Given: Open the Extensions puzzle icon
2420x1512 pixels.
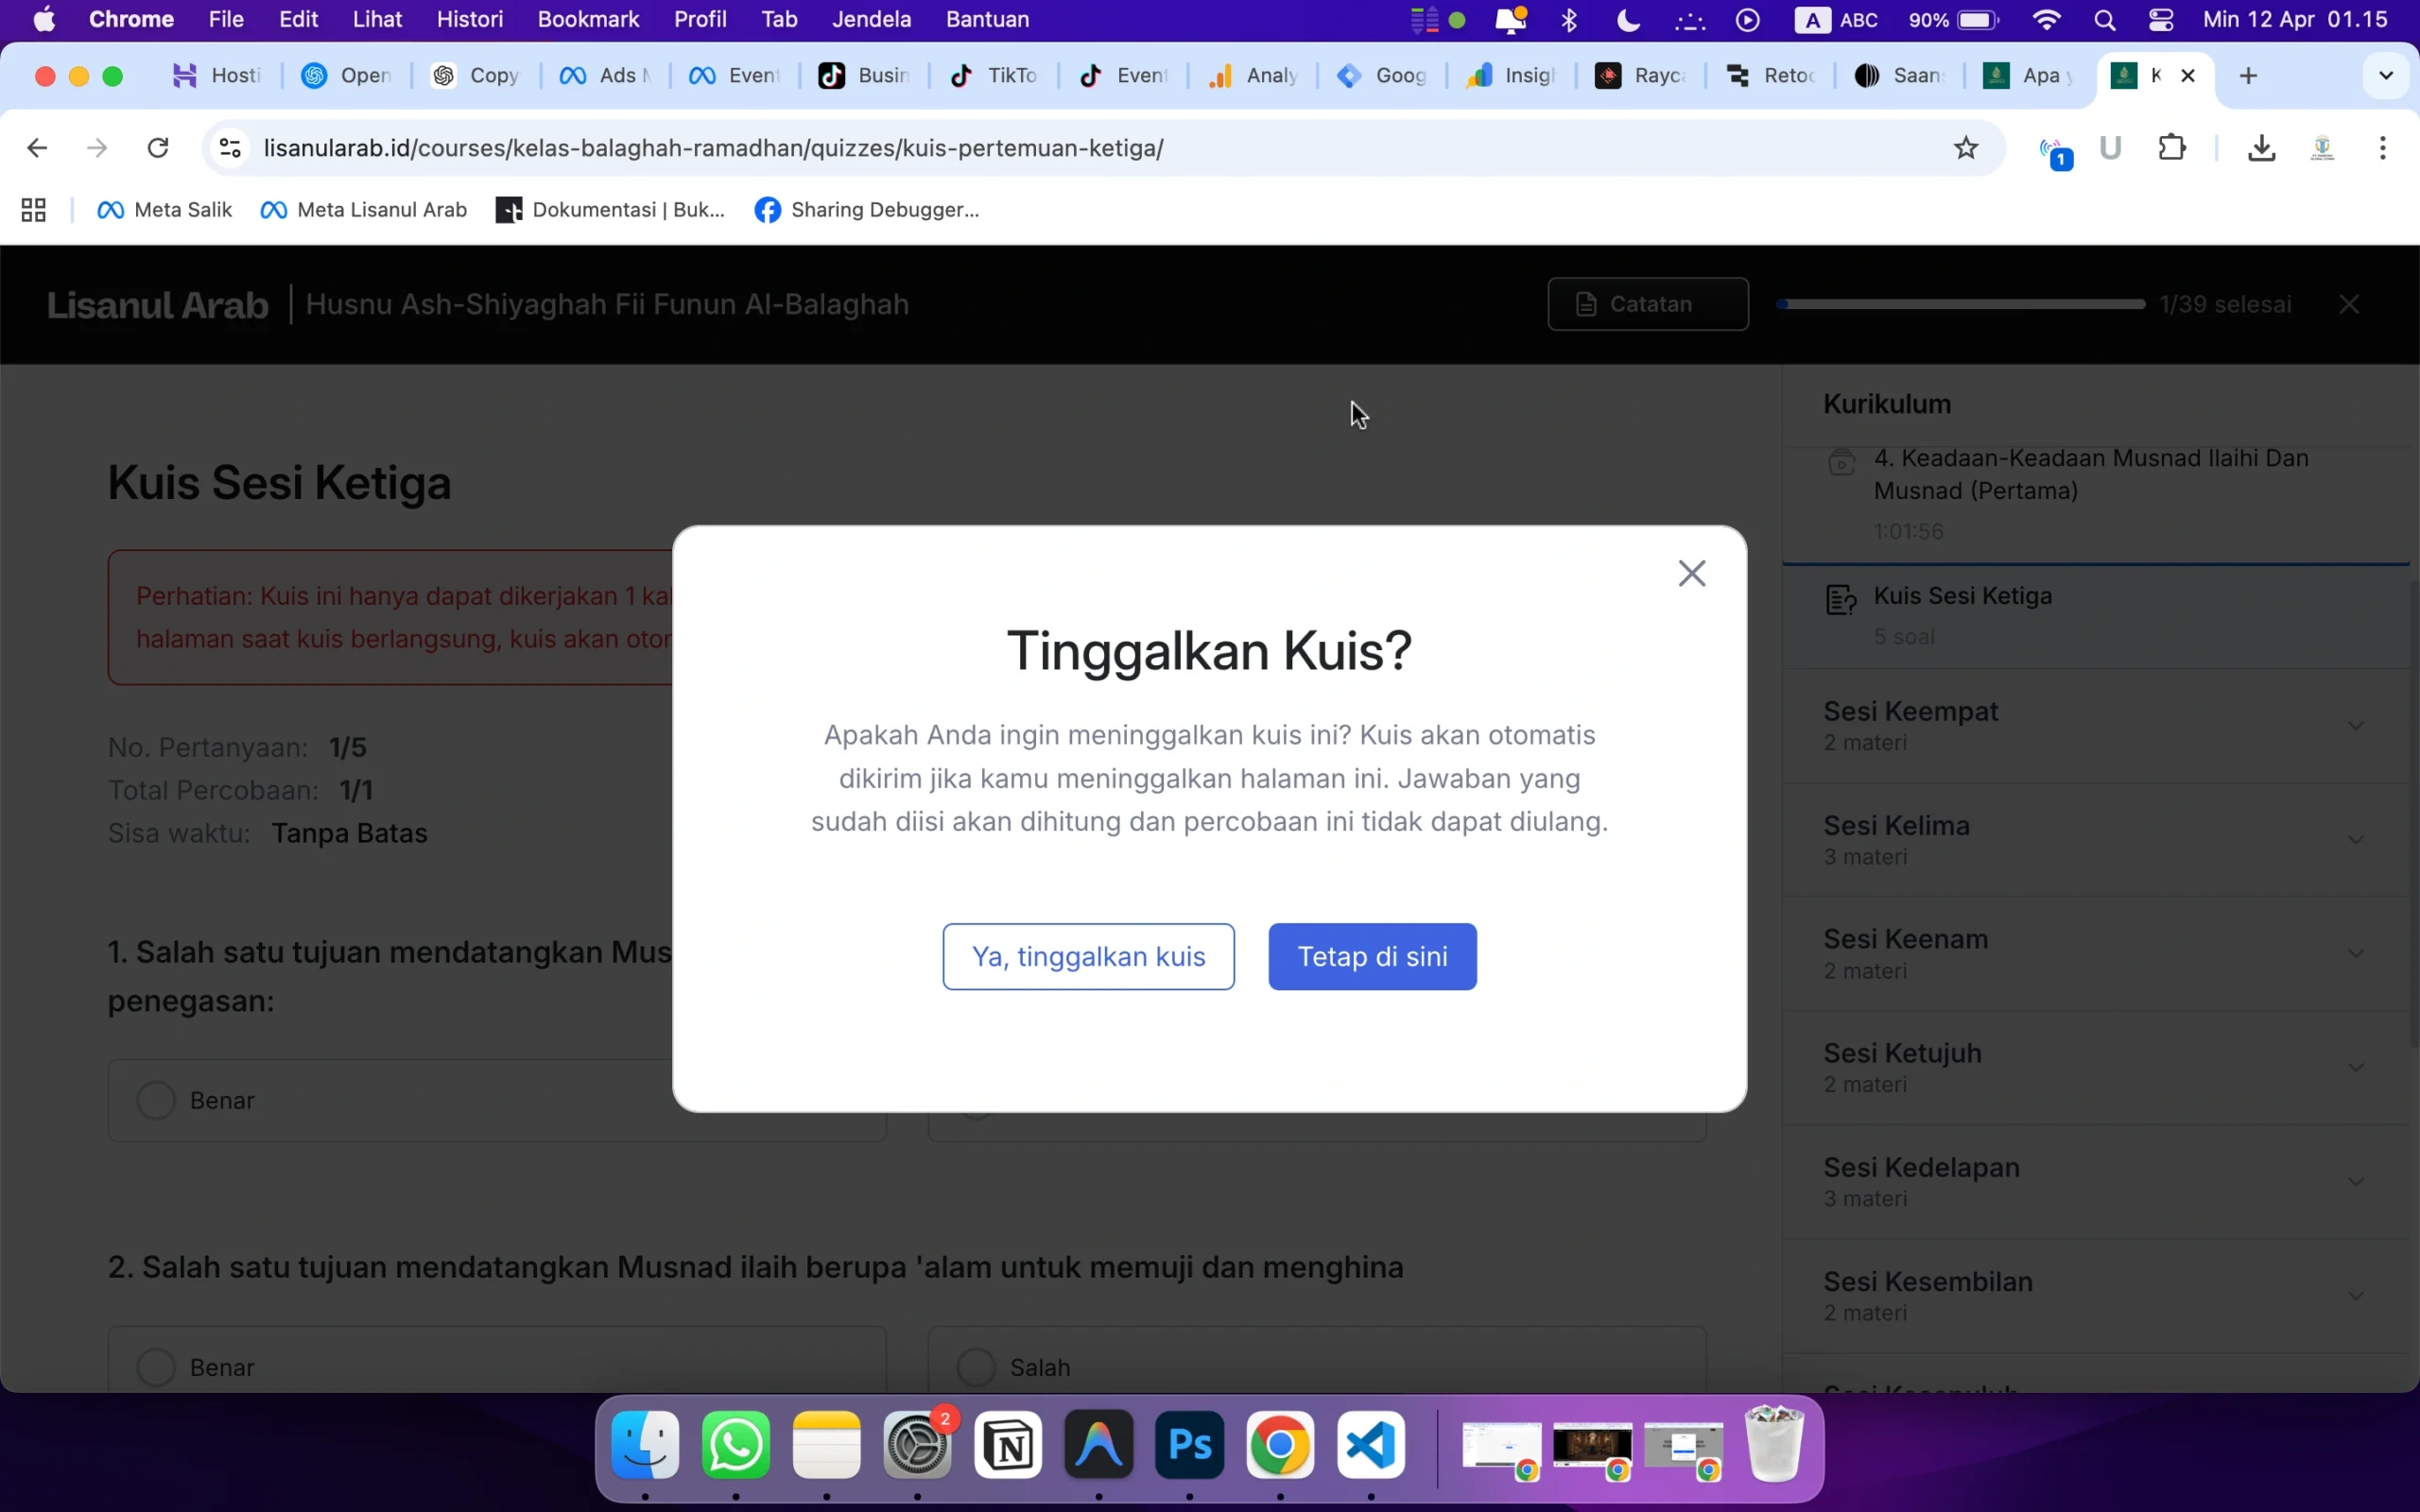Looking at the screenshot, I should [2174, 147].
